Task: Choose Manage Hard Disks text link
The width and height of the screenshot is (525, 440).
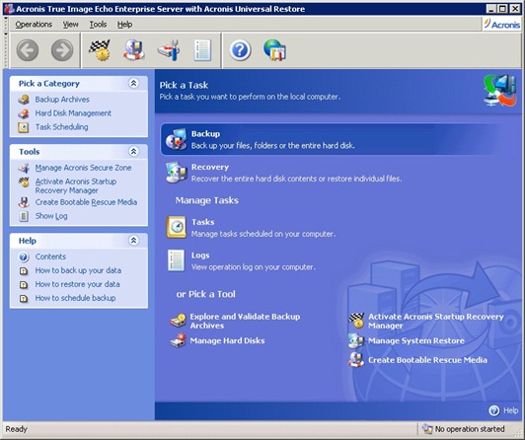Action: [227, 340]
